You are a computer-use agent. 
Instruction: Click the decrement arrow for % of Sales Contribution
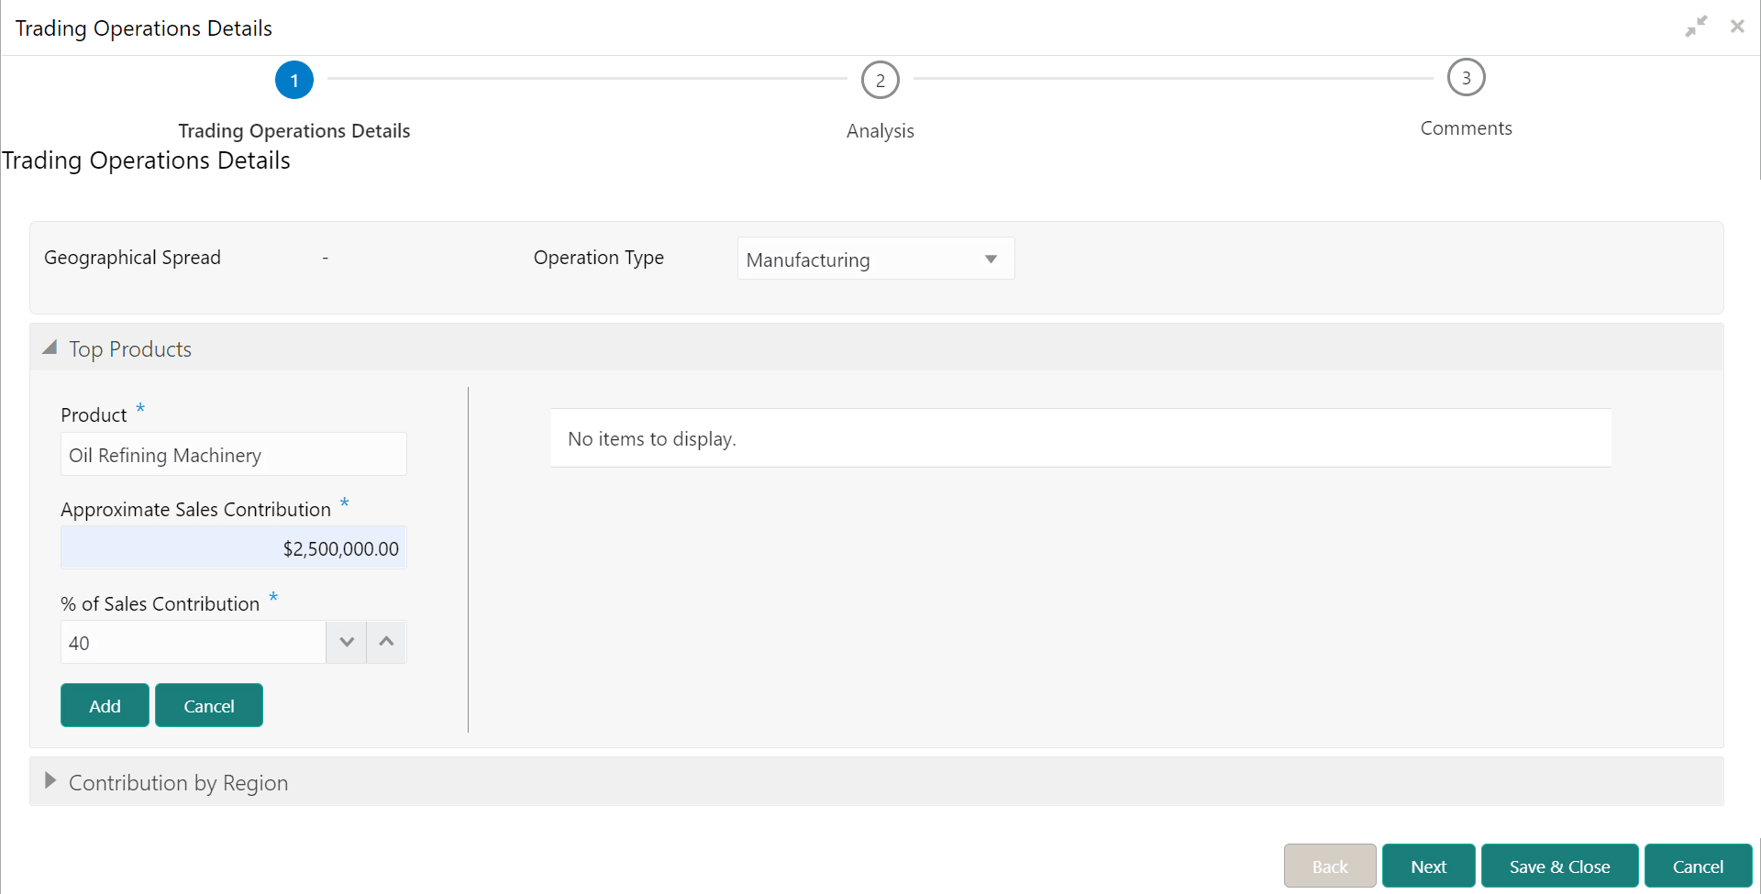[x=346, y=642]
